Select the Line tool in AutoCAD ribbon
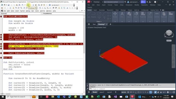 pos(89,15)
